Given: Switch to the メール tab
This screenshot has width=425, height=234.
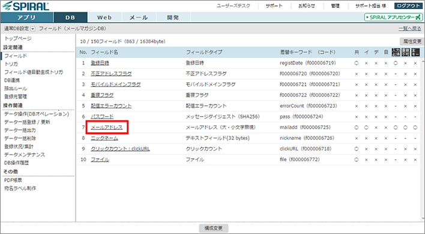Looking at the screenshot, I should coord(139,17).
